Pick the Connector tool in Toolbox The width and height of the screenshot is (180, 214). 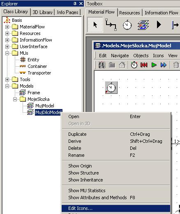point(111,25)
